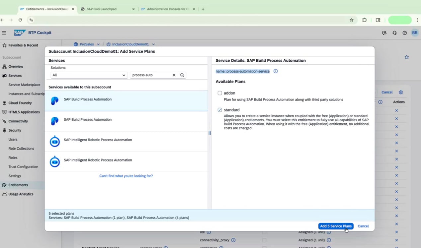Select the second SAP Build Process Automation entry
The image size is (421, 248).
click(x=126, y=121)
